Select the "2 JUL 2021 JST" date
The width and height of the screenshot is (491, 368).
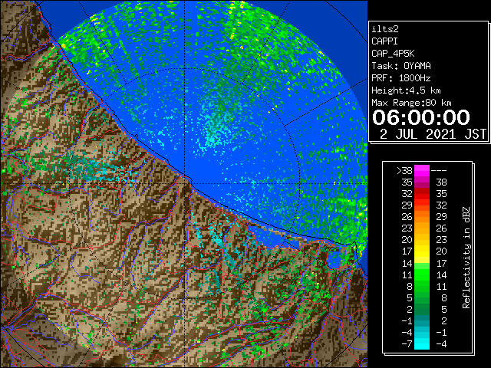(433, 134)
